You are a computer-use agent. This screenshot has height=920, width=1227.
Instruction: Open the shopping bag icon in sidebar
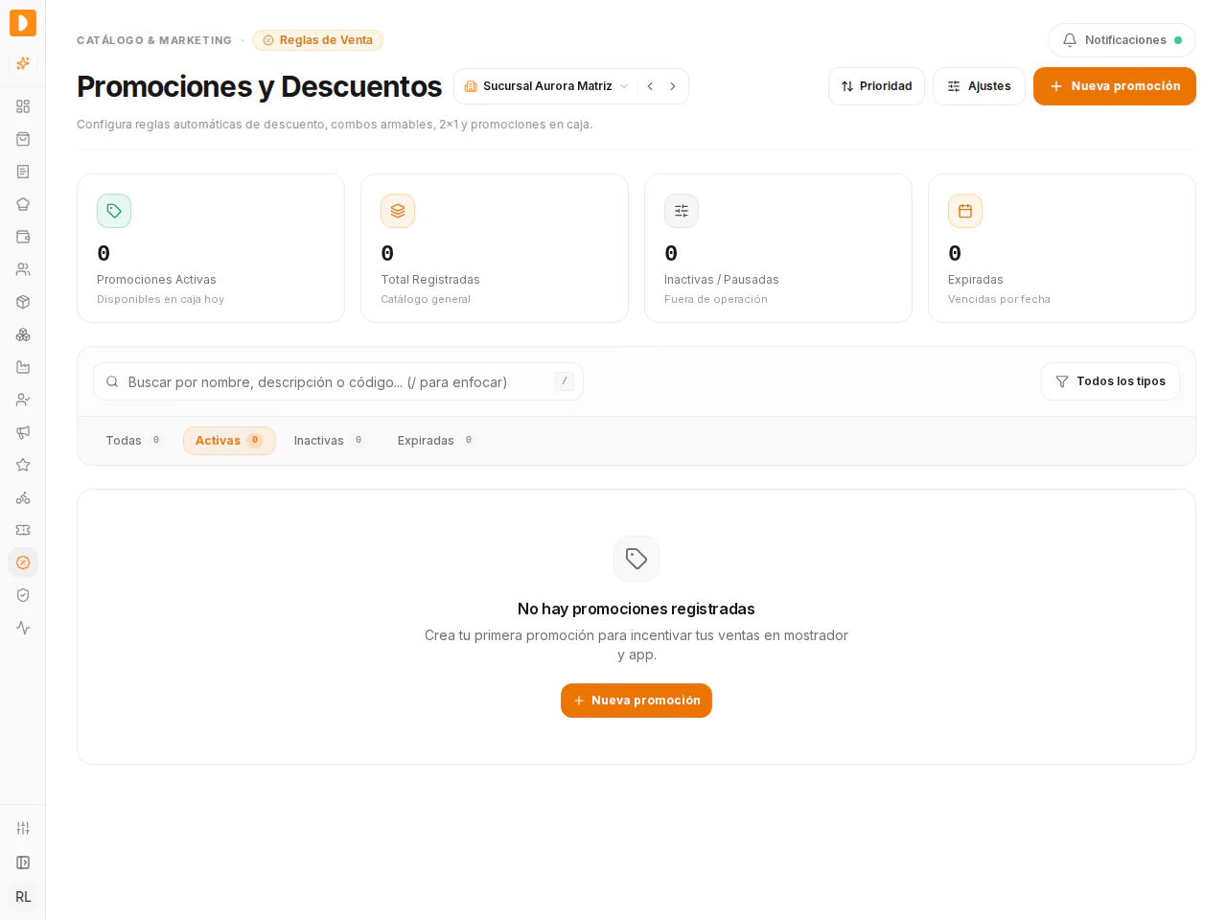23,139
